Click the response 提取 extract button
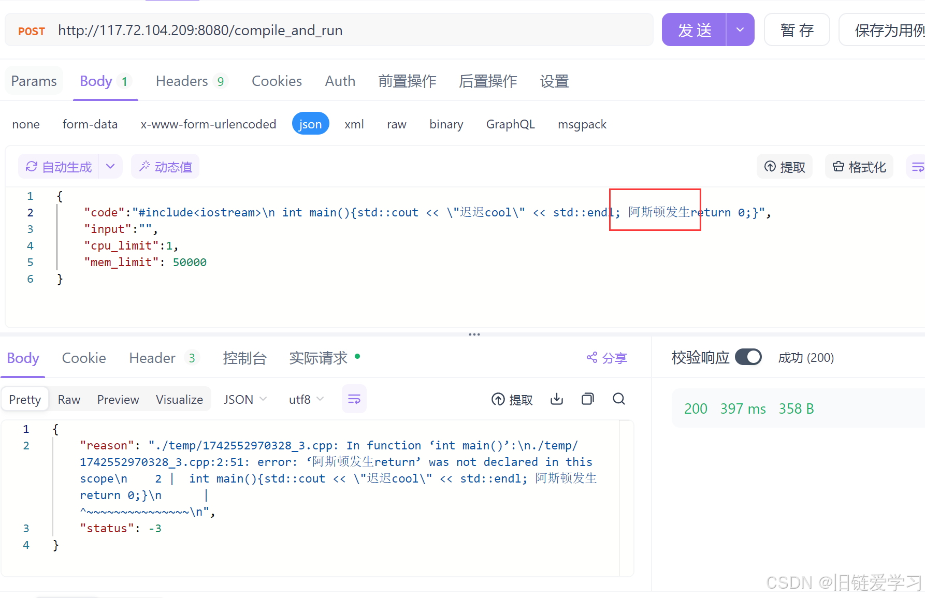Screen dimensions: 925x598 [512, 399]
